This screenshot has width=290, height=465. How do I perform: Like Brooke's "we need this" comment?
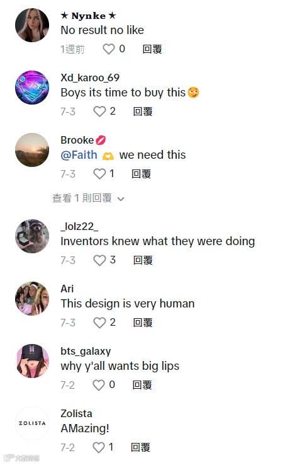pyautogui.click(x=99, y=174)
